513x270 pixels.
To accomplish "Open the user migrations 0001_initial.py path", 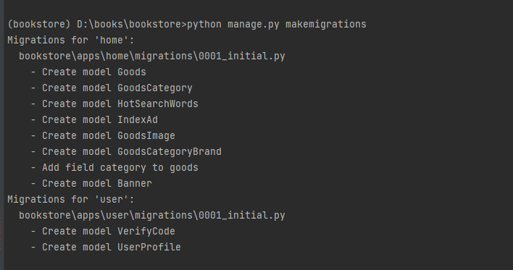I will [152, 215].
